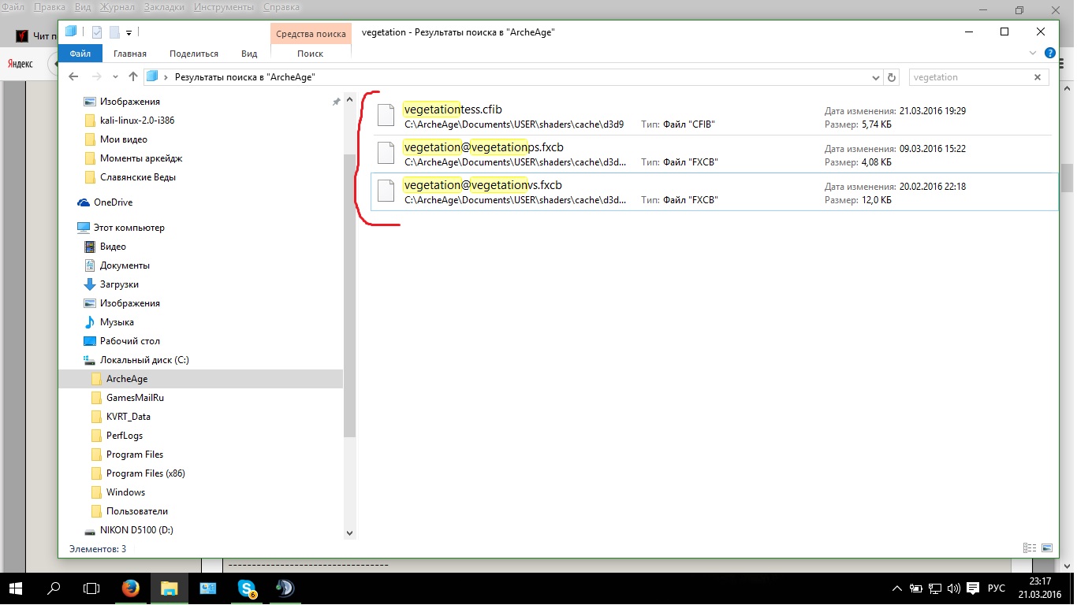Open taskbar search with the magnifier
1077x605 pixels.
tap(54, 588)
